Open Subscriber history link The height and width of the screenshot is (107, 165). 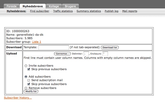(18, 98)
